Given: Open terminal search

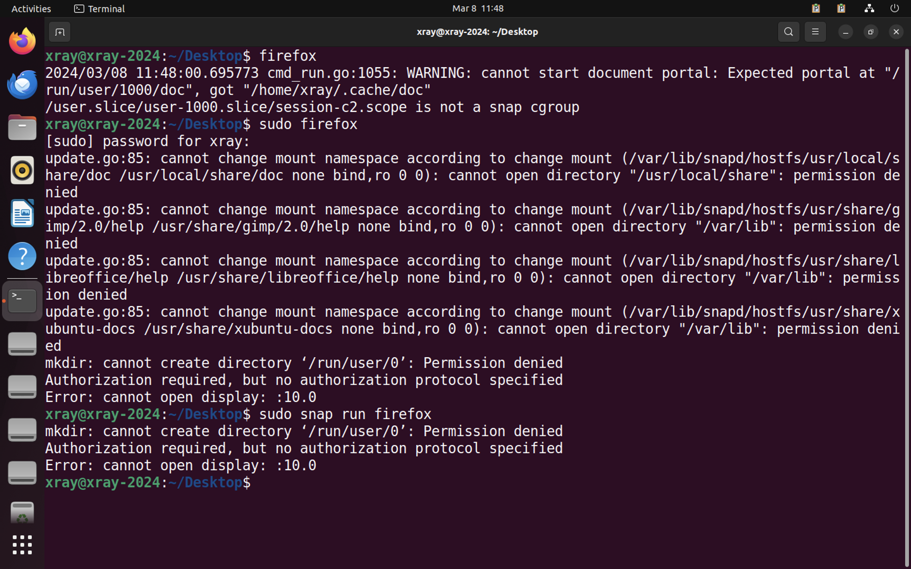Looking at the screenshot, I should [788, 32].
